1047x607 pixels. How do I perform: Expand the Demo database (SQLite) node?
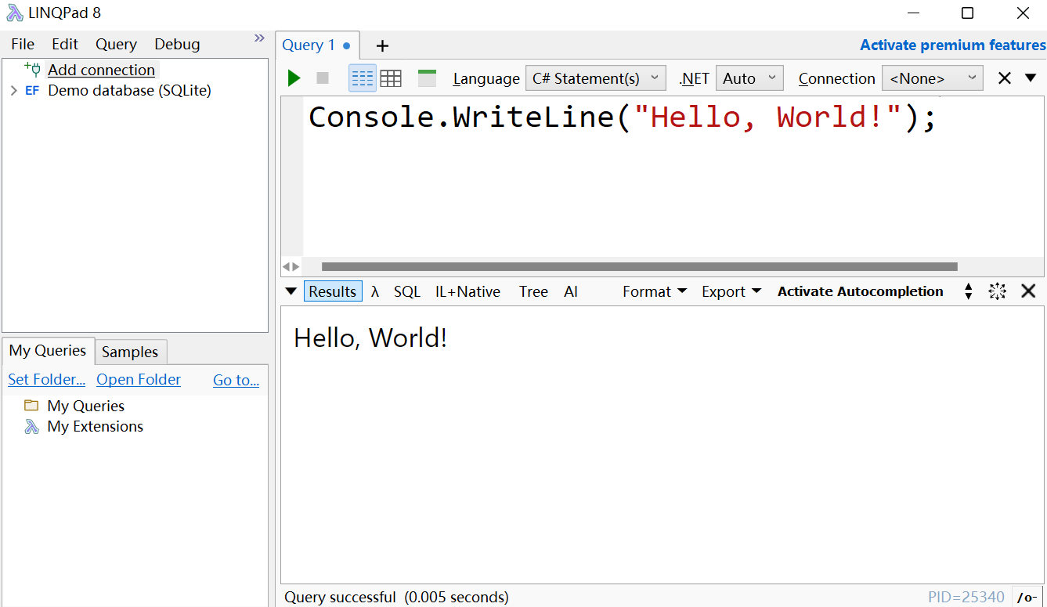click(x=13, y=91)
